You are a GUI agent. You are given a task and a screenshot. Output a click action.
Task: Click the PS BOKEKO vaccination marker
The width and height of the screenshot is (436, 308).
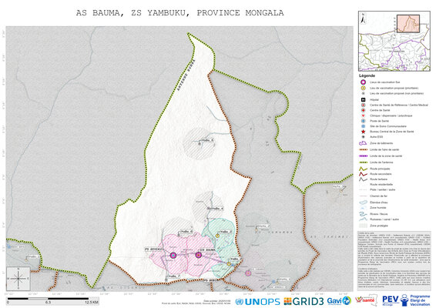pos(173,255)
